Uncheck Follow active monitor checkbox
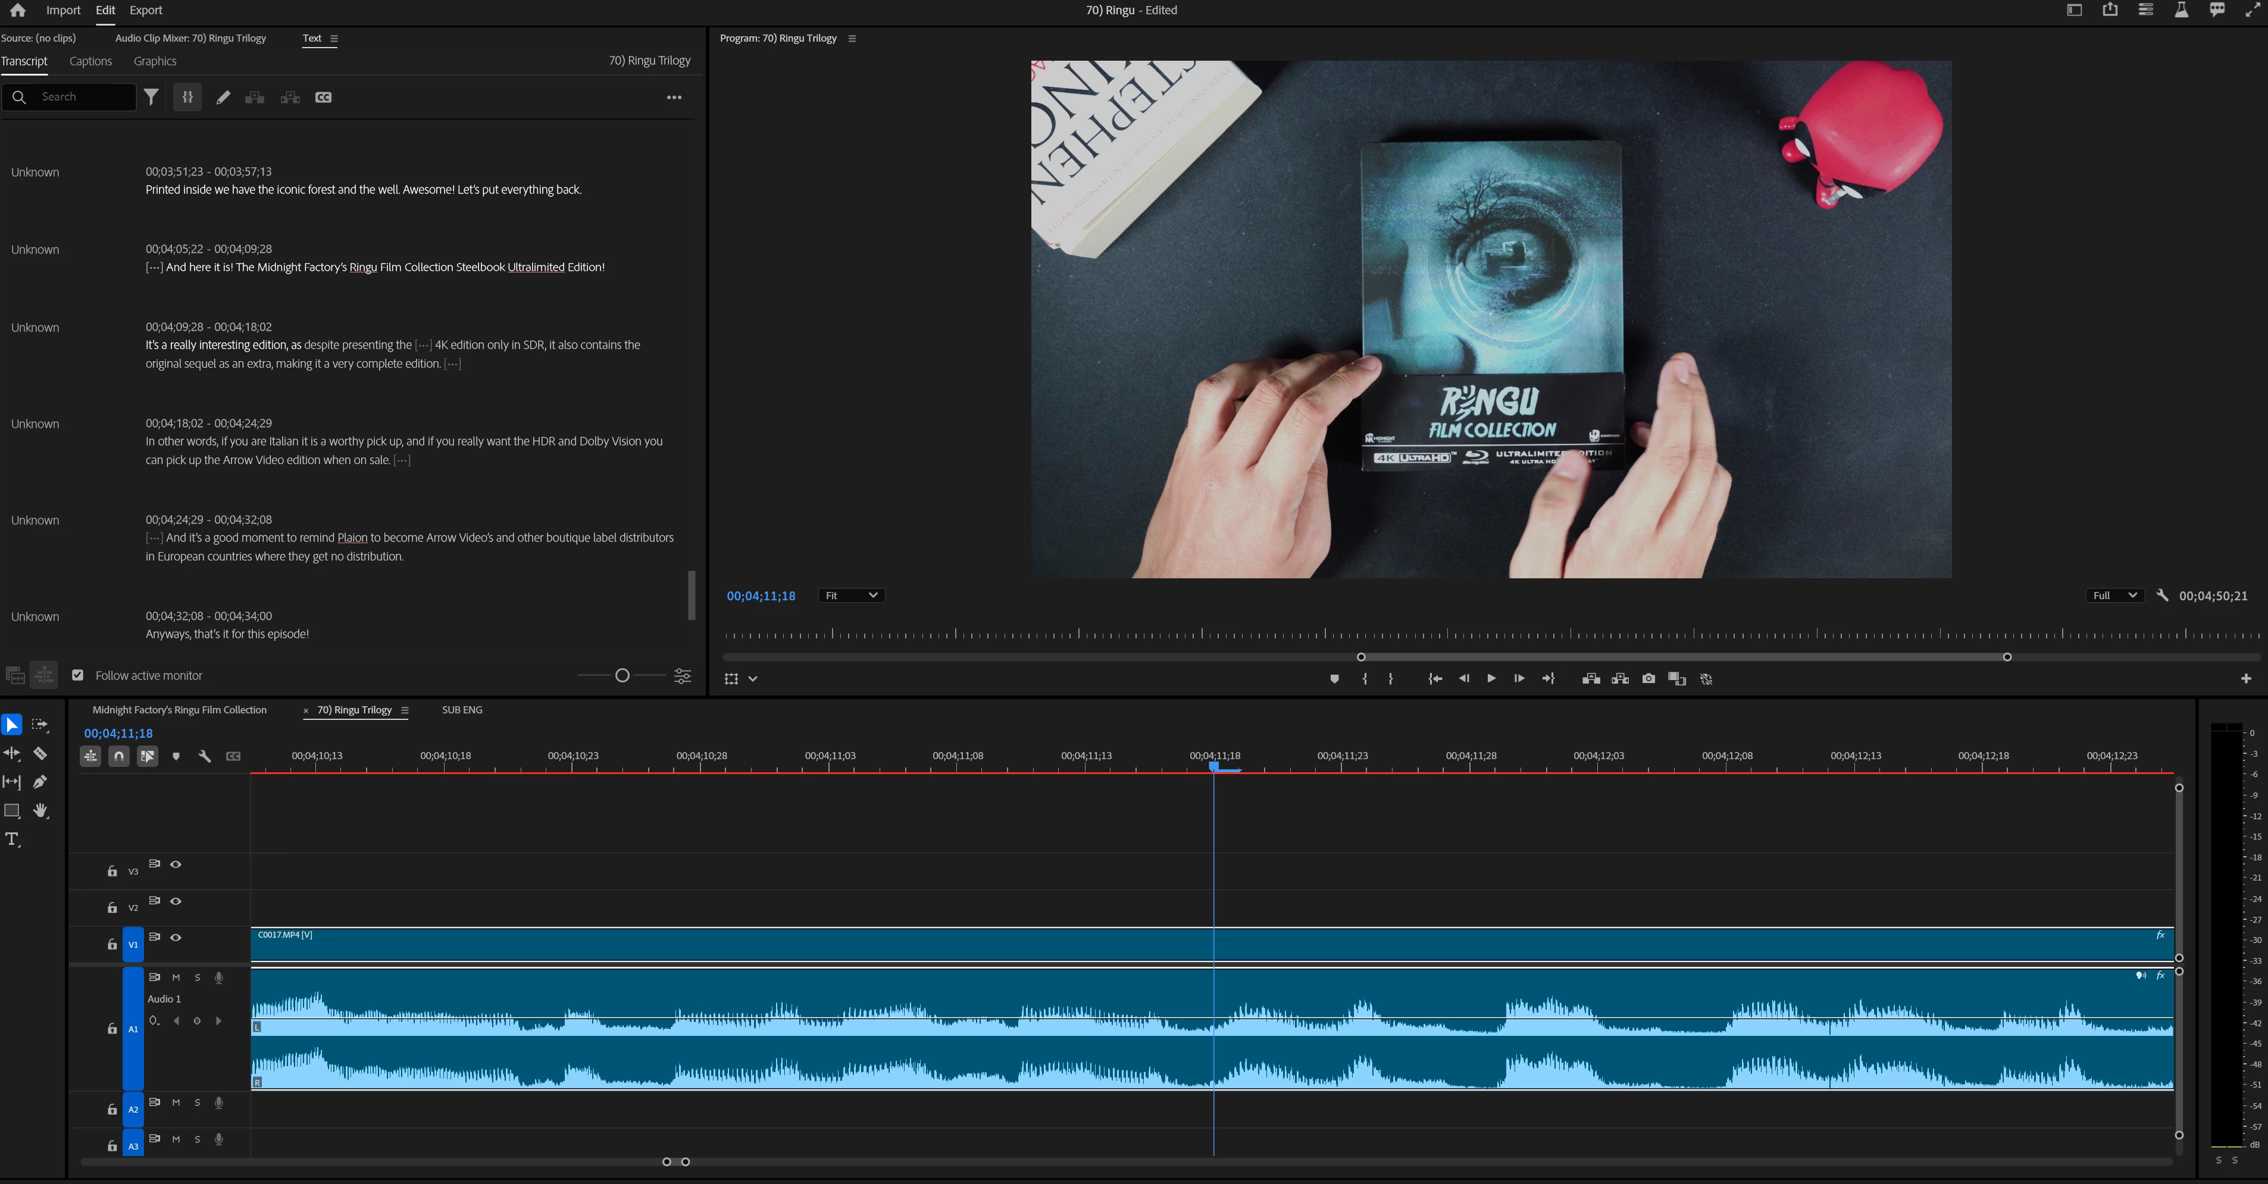The width and height of the screenshot is (2268, 1184). [x=77, y=675]
